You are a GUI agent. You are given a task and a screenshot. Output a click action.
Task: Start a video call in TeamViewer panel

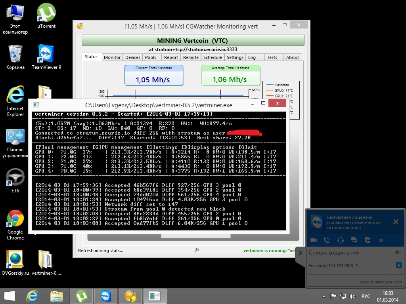pos(314,240)
